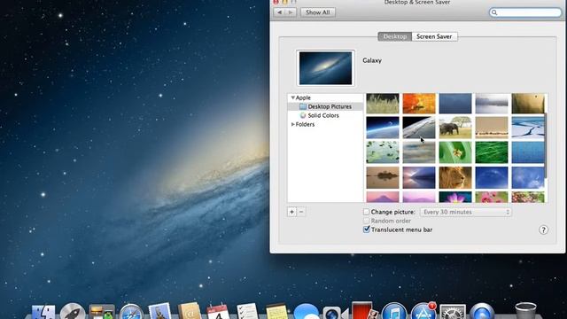The width and height of the screenshot is (567, 319).
Task: Open FaceTime camera icon in Dock
Action: click(335, 313)
